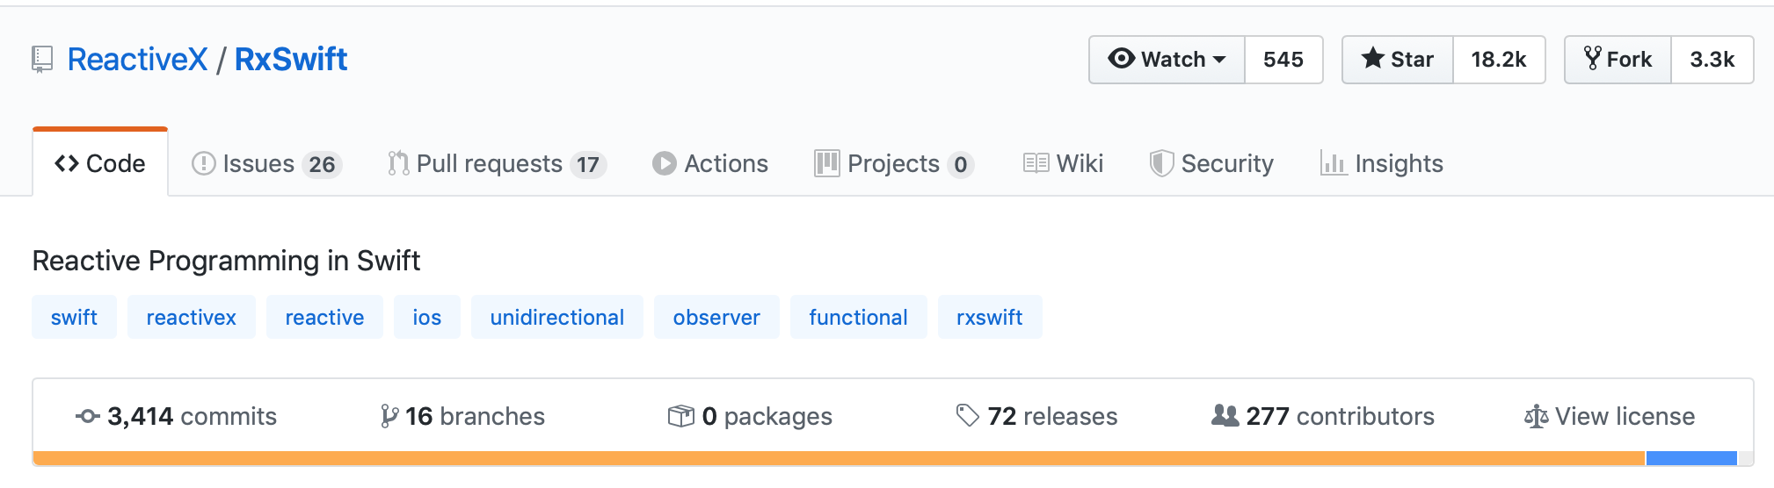
Task: View the 18.2k stargazers count
Action: click(1499, 60)
